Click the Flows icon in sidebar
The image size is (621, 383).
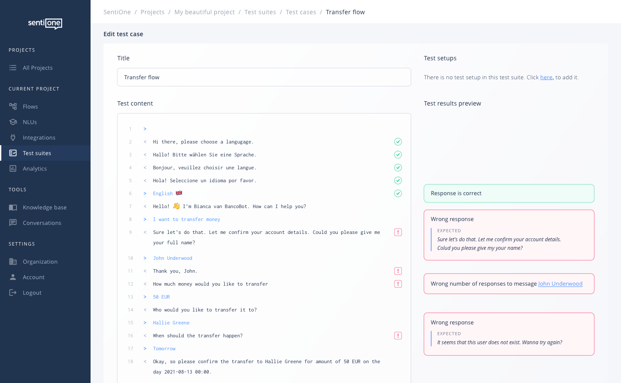pos(13,106)
